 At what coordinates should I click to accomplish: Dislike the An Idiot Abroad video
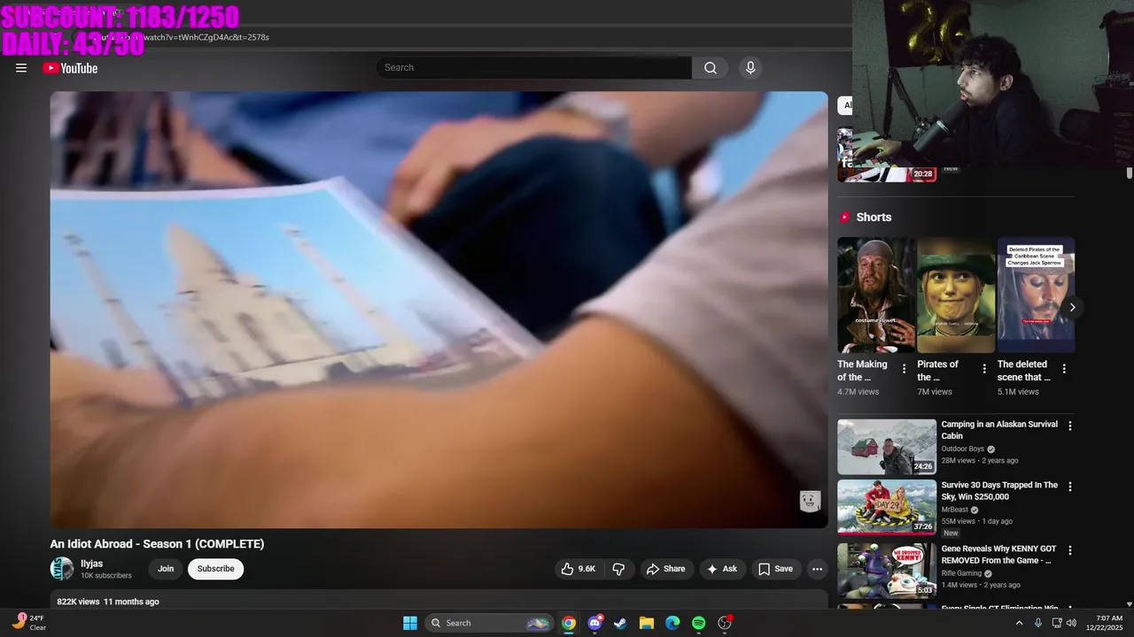[x=618, y=569]
